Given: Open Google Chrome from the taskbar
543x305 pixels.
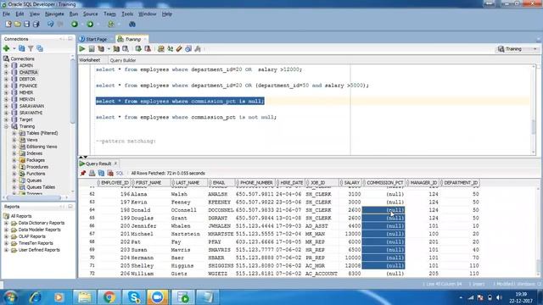Looking at the screenshot, I should 109,297.
